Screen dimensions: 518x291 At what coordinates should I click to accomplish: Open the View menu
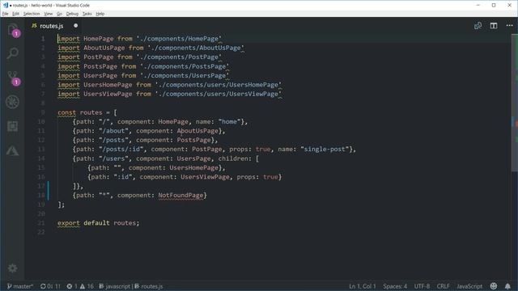point(49,14)
